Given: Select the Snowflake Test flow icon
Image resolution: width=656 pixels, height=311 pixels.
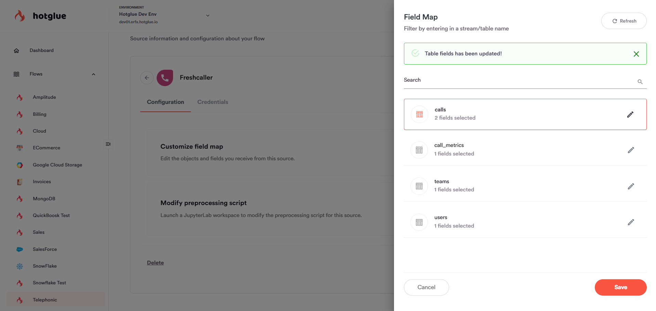Looking at the screenshot, I should (20, 283).
